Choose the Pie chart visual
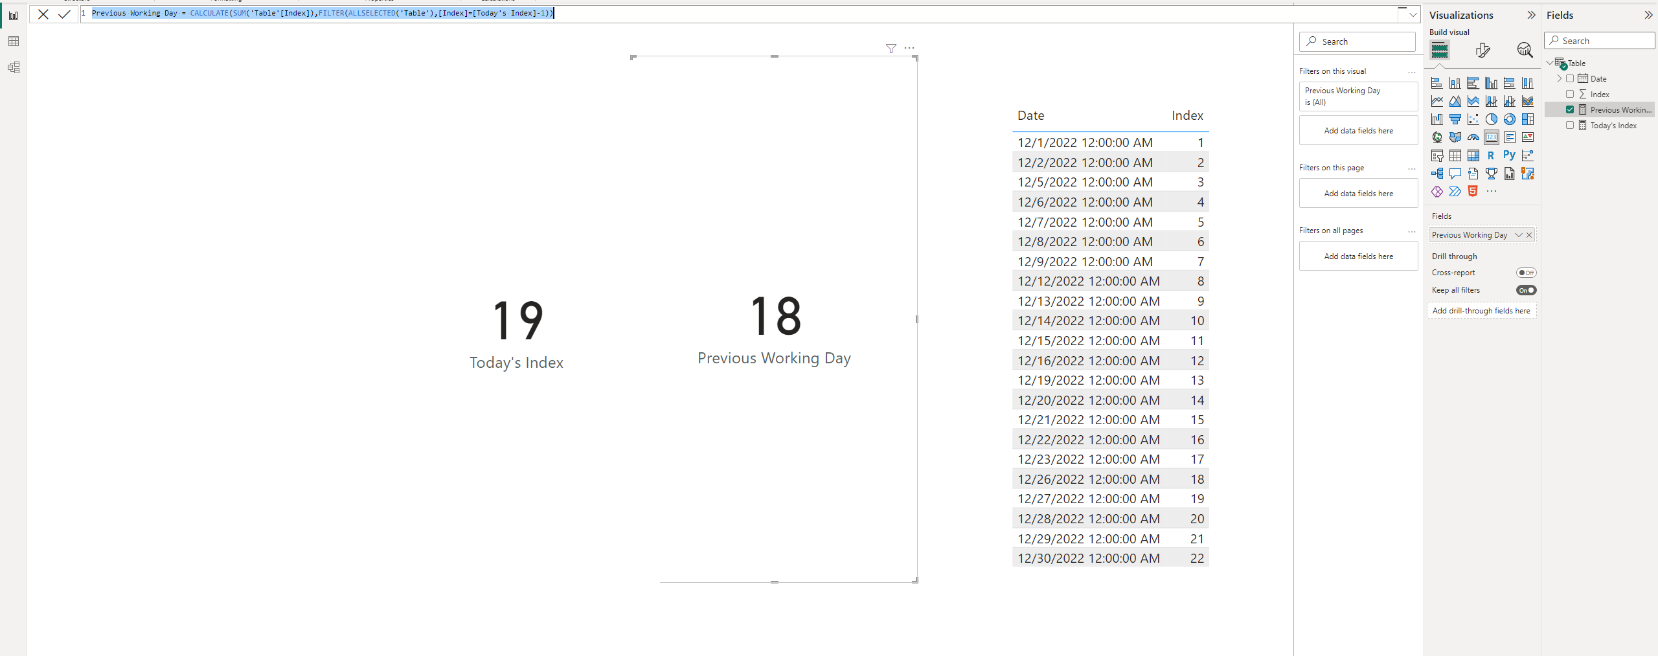The image size is (1658, 656). [x=1492, y=119]
